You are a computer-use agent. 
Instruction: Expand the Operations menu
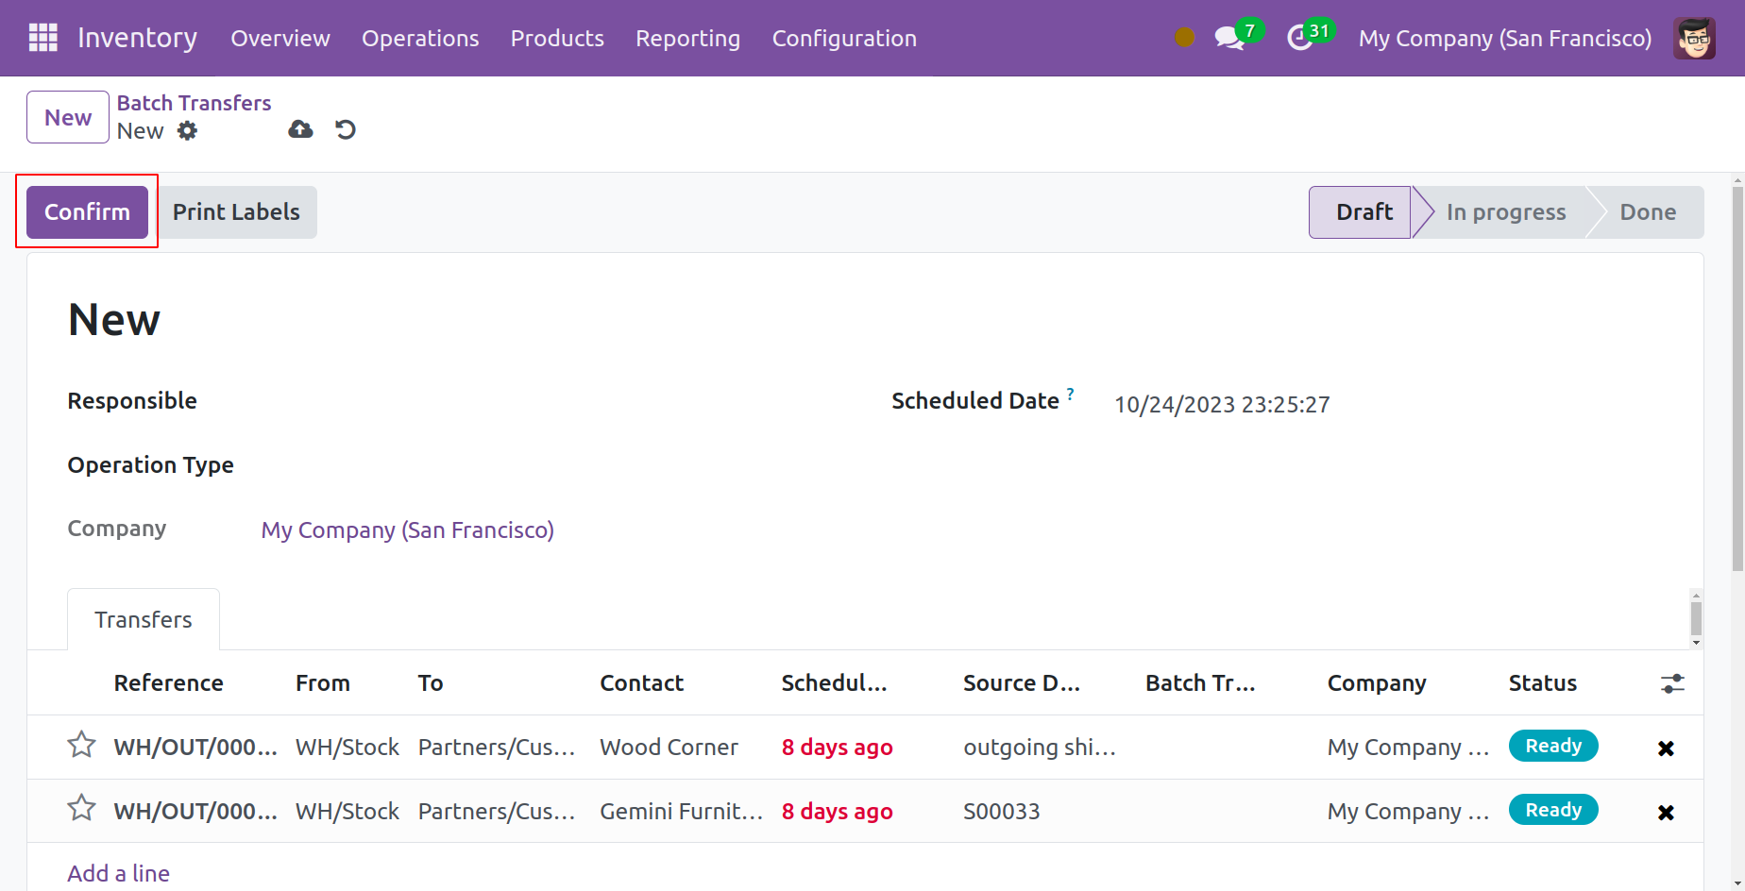click(x=420, y=38)
